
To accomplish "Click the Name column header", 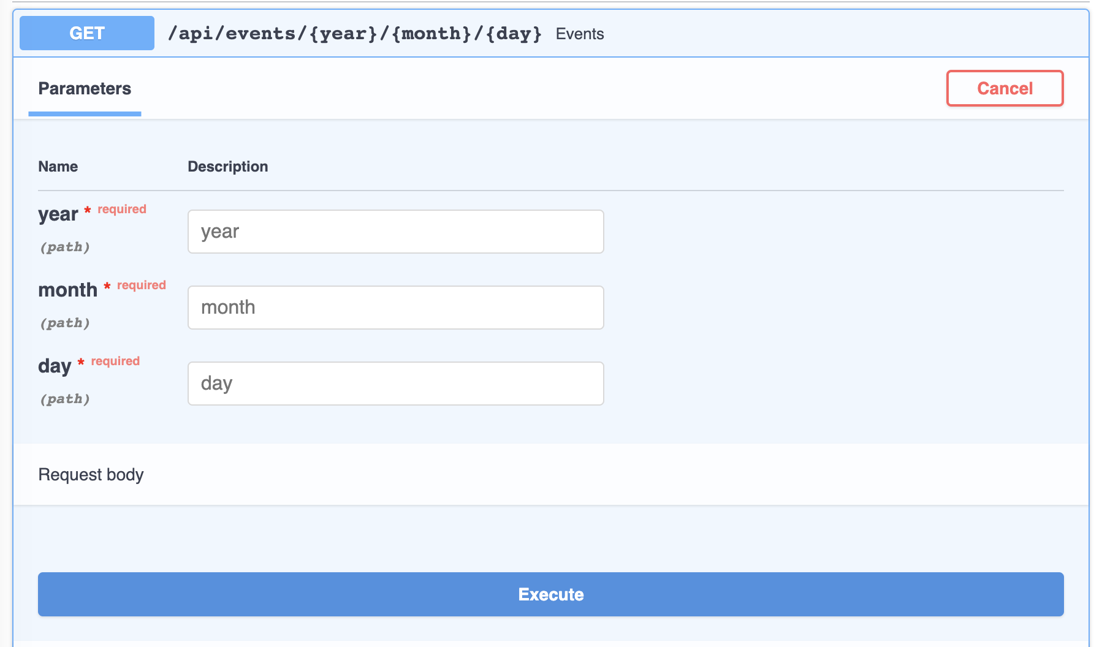I will [58, 167].
